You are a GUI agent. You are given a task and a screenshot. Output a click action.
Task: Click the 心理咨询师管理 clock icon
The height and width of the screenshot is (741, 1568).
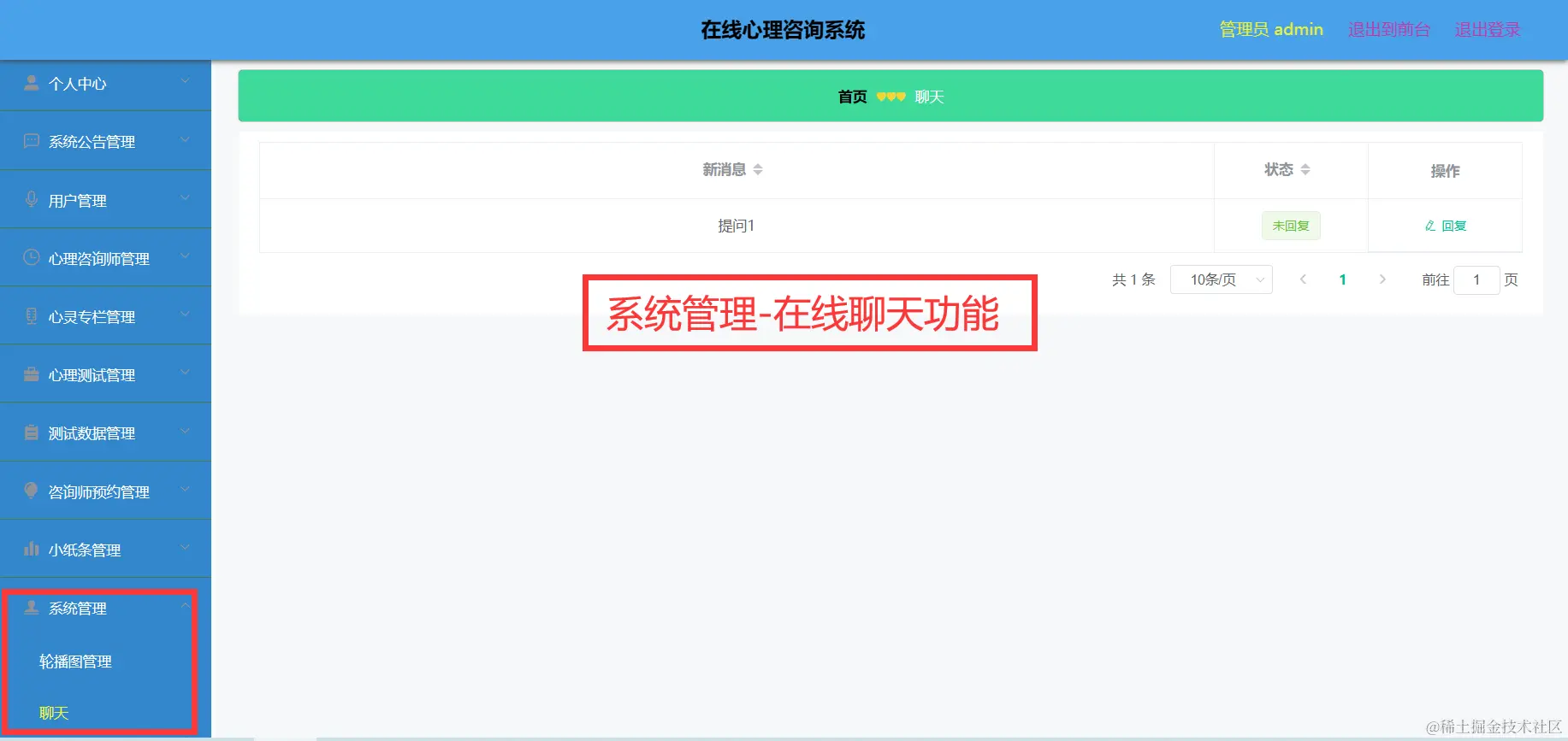coord(32,257)
